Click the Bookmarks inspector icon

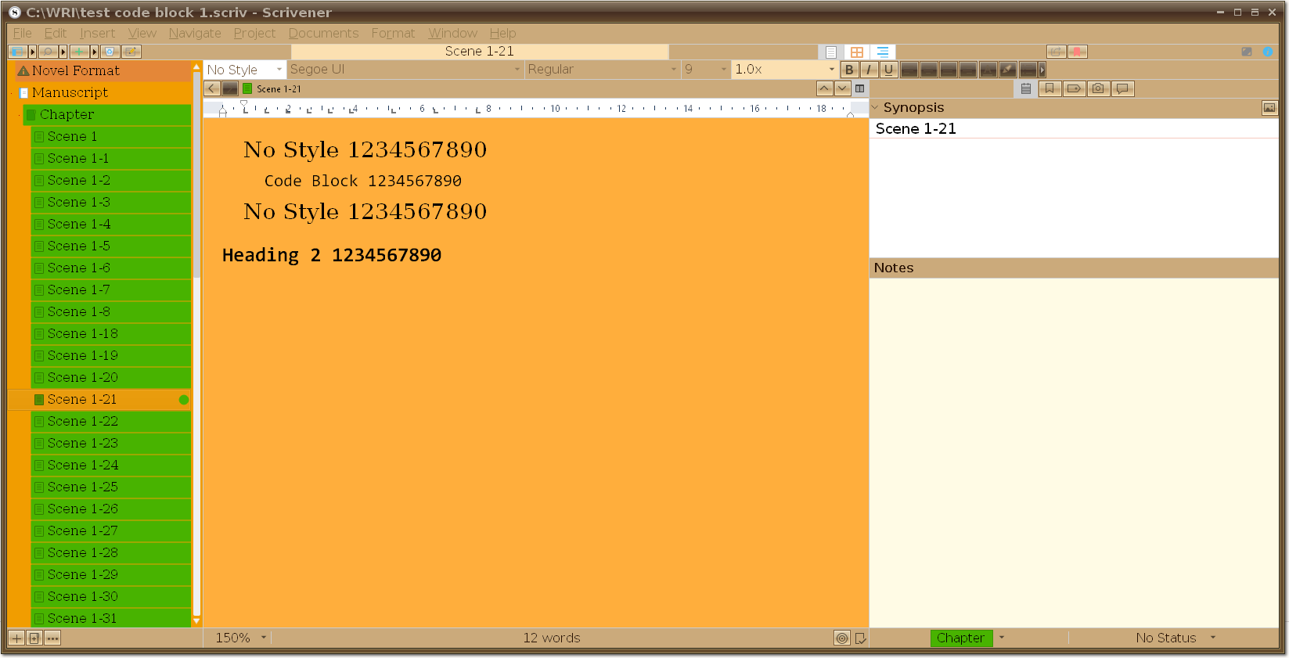coord(1050,88)
